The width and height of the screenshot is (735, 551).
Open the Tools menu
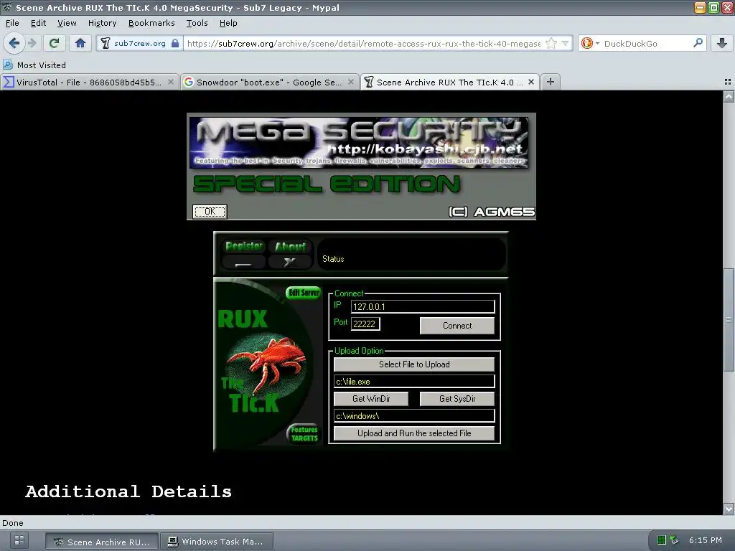(x=197, y=23)
